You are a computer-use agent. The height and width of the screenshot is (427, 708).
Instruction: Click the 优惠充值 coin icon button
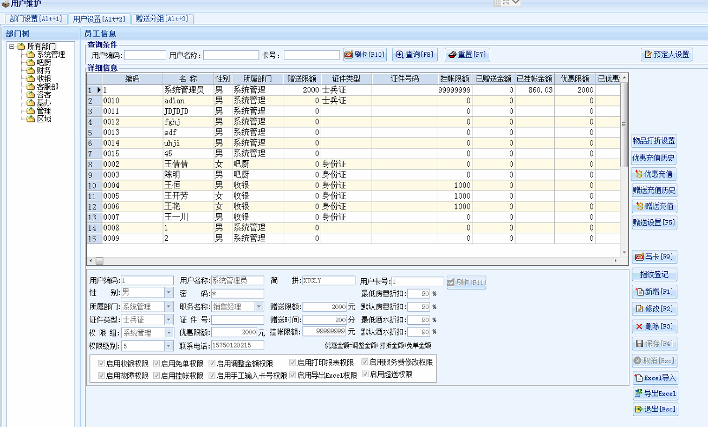pos(654,174)
